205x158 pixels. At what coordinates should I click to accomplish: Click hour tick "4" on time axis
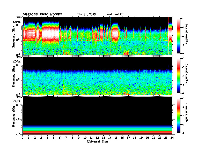click(x=47, y=138)
